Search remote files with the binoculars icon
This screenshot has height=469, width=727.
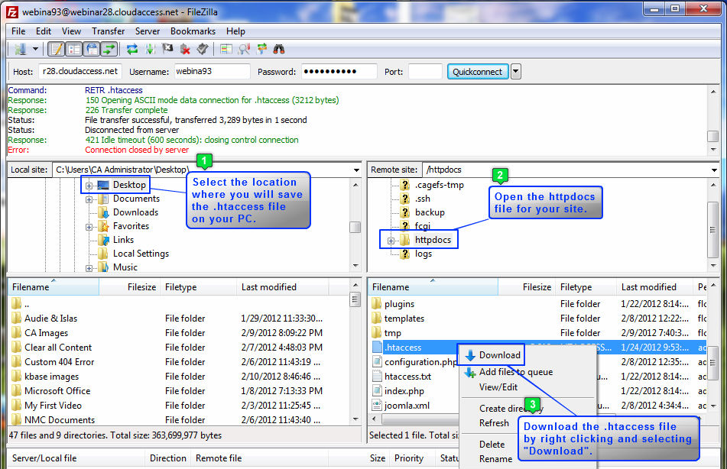(x=279, y=49)
